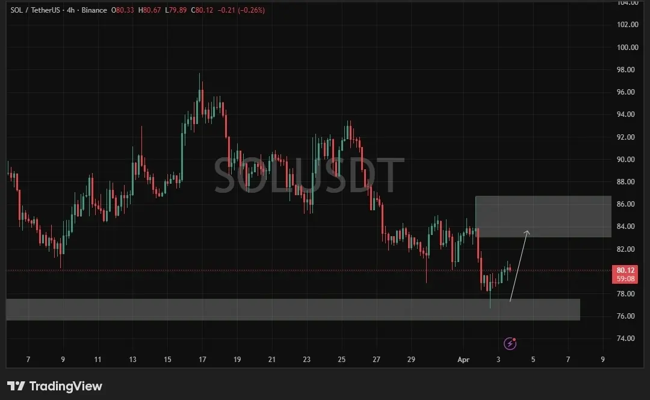
Task: Click the low value L79.89
Action: click(176, 10)
